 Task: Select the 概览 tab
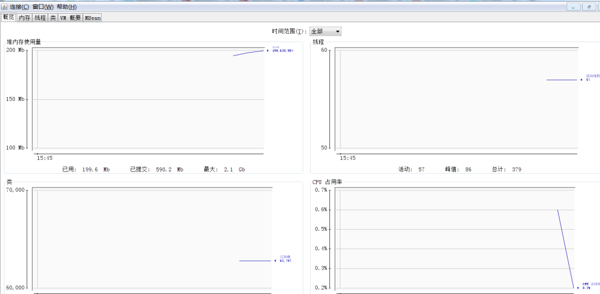[8, 17]
